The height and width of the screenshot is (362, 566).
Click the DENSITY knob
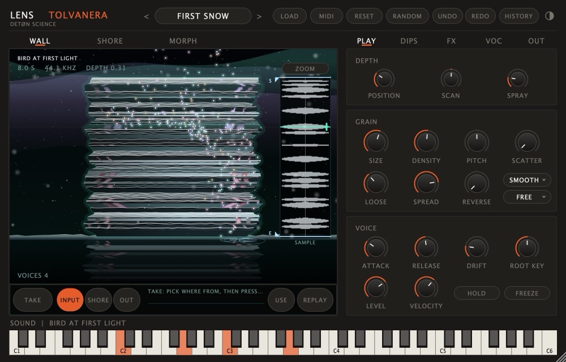[426, 143]
